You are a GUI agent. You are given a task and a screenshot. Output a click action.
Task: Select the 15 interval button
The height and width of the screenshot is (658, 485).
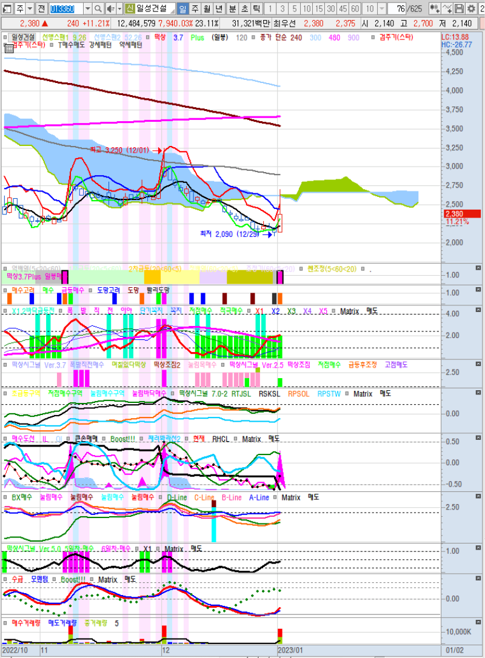319,8
